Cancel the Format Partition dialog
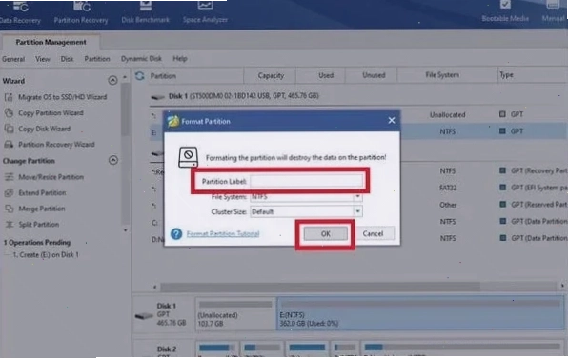Image resolution: width=568 pixels, height=359 pixels. pos(374,234)
